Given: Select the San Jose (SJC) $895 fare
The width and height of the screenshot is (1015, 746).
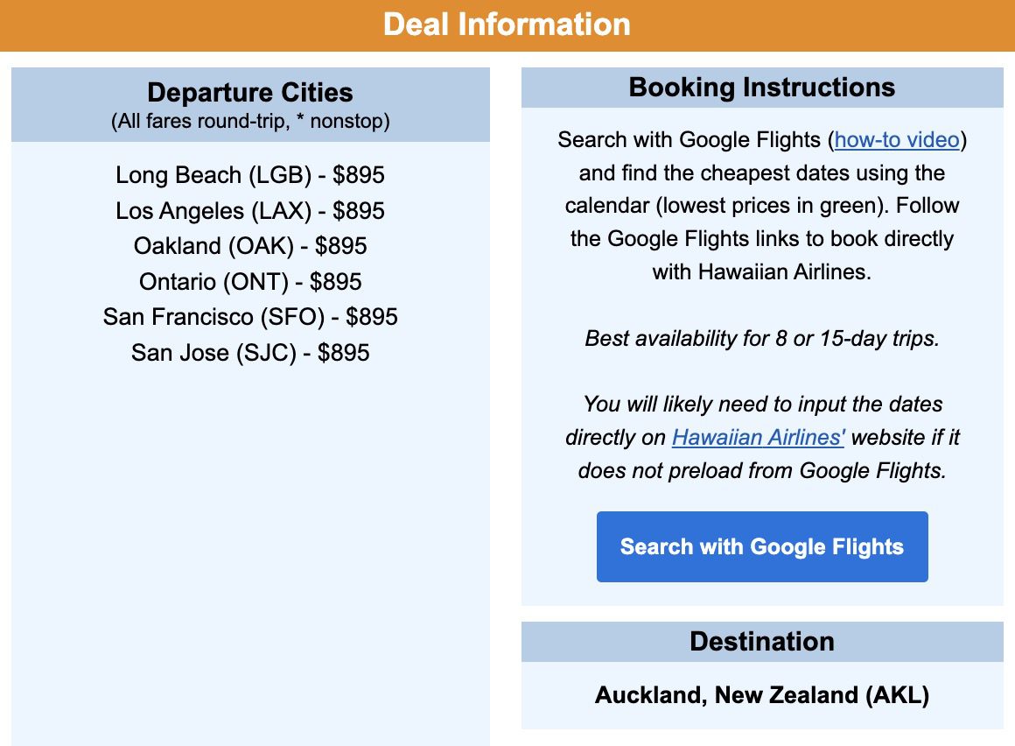Looking at the screenshot, I should click(250, 352).
